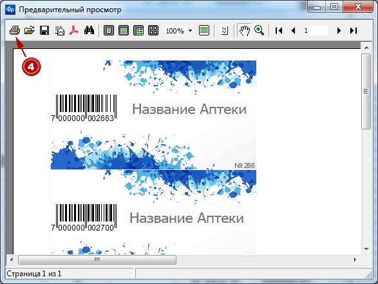Choose the third page layout icon

point(138,31)
